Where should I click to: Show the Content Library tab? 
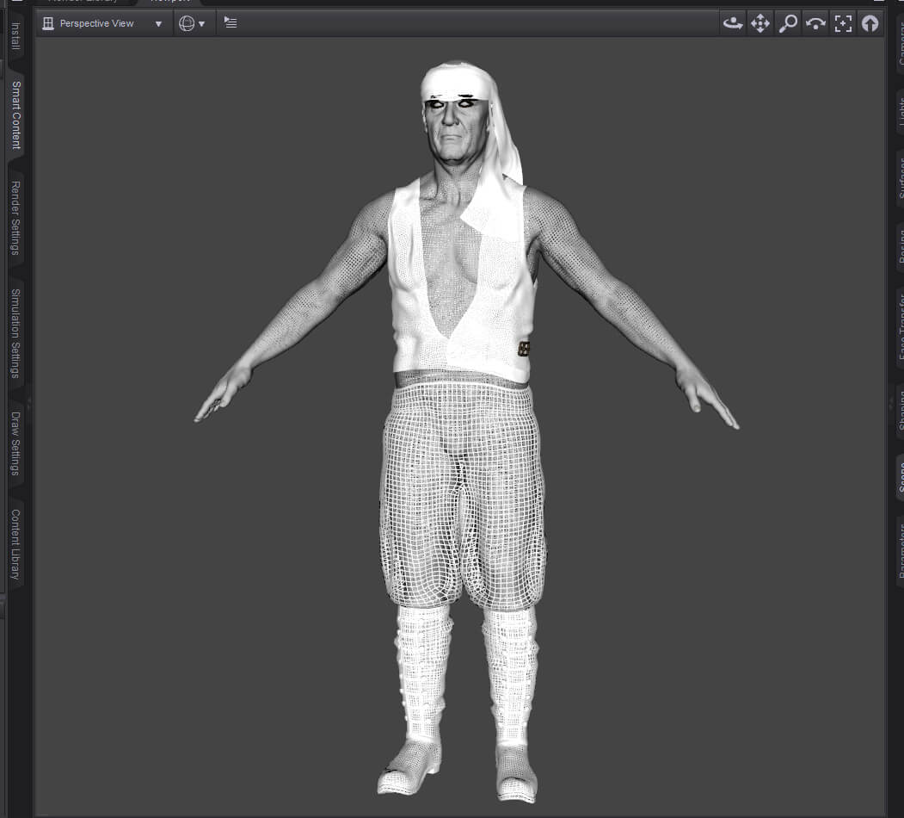pos(15,544)
